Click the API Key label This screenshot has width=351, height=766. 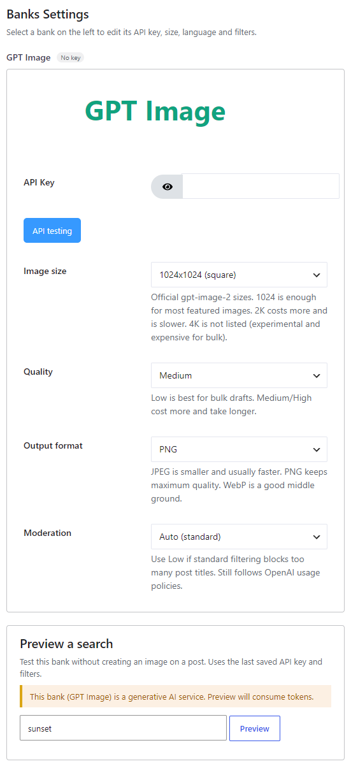tap(39, 182)
